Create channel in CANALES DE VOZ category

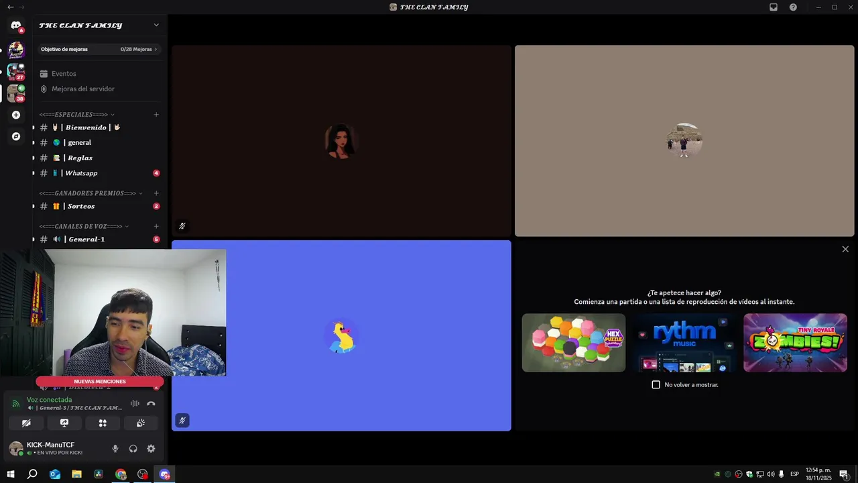click(x=156, y=226)
